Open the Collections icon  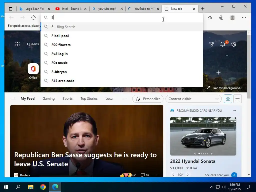(221, 17)
